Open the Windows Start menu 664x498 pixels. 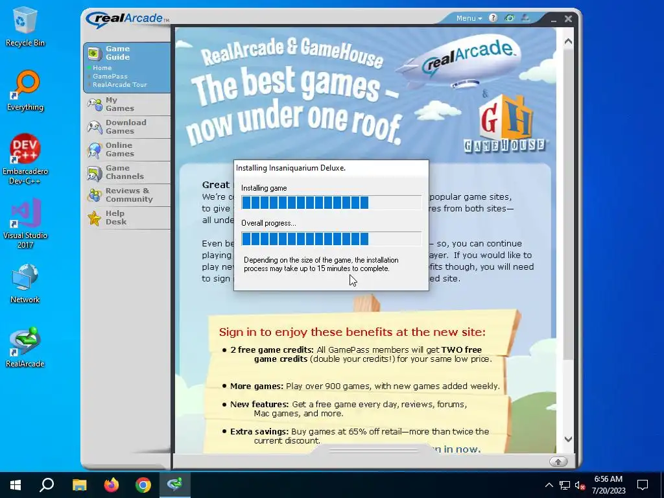pos(16,485)
